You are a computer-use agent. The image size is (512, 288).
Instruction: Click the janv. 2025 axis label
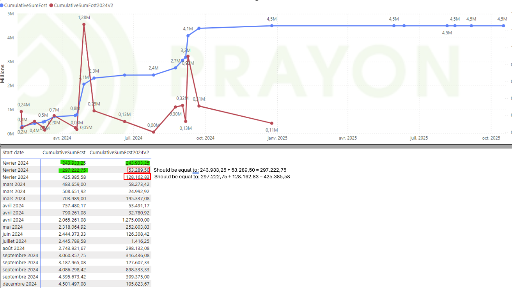coord(277,138)
